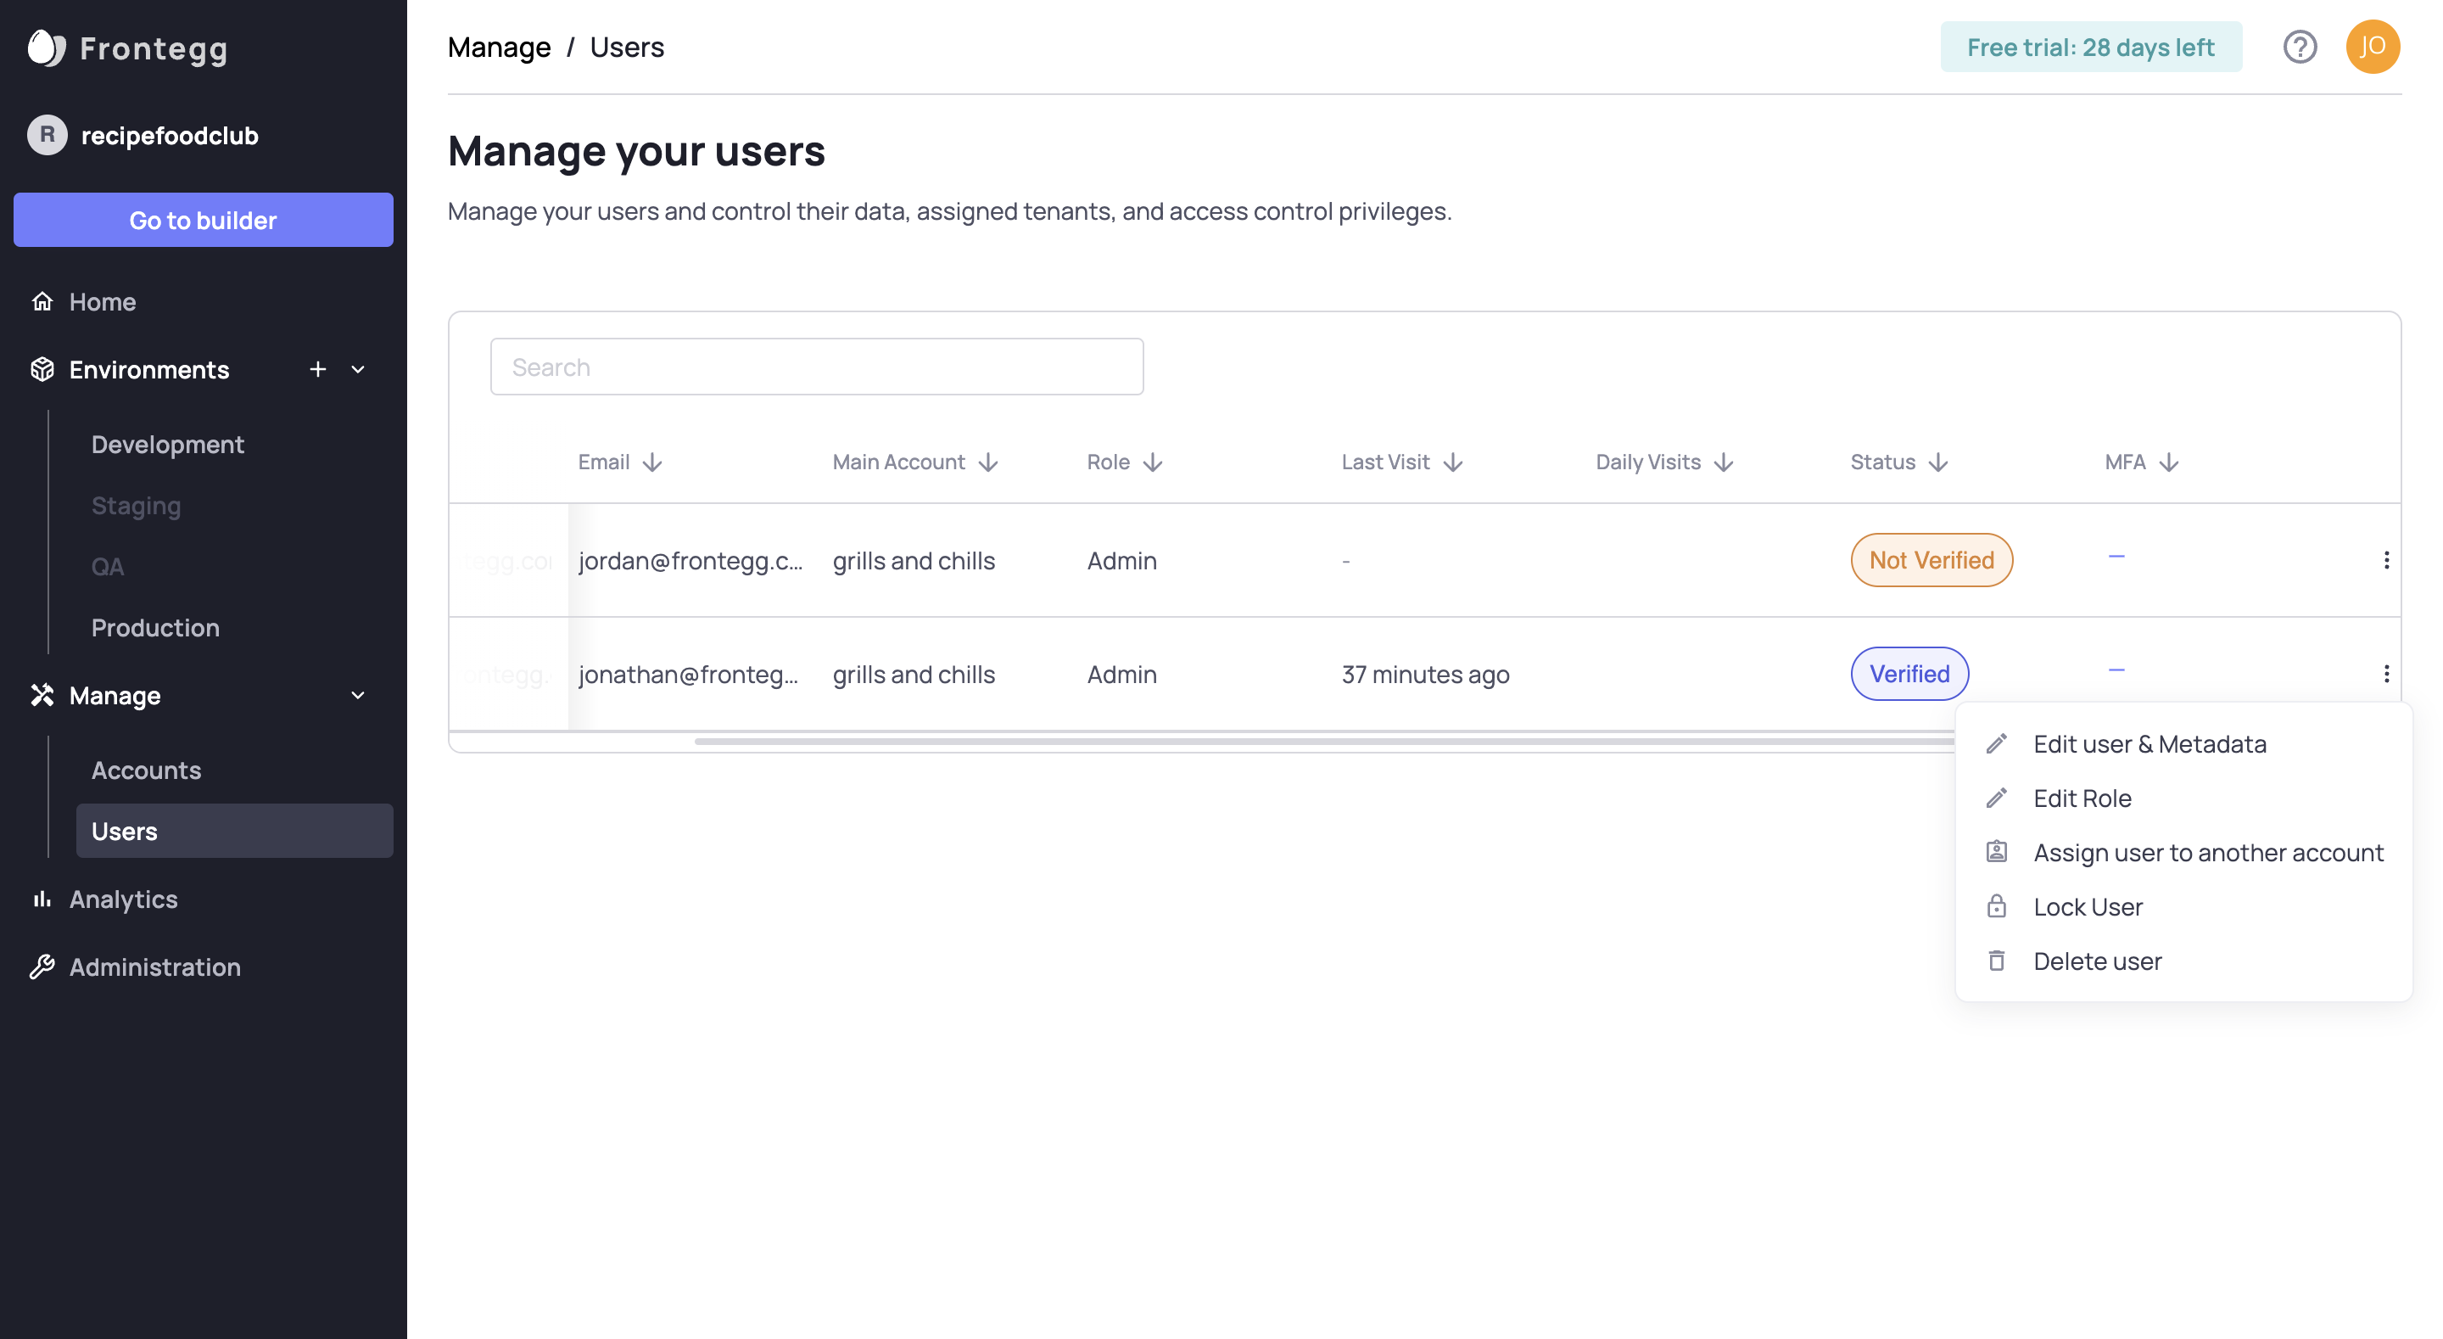
Task: Open the JO user avatar menu
Action: (x=2372, y=47)
